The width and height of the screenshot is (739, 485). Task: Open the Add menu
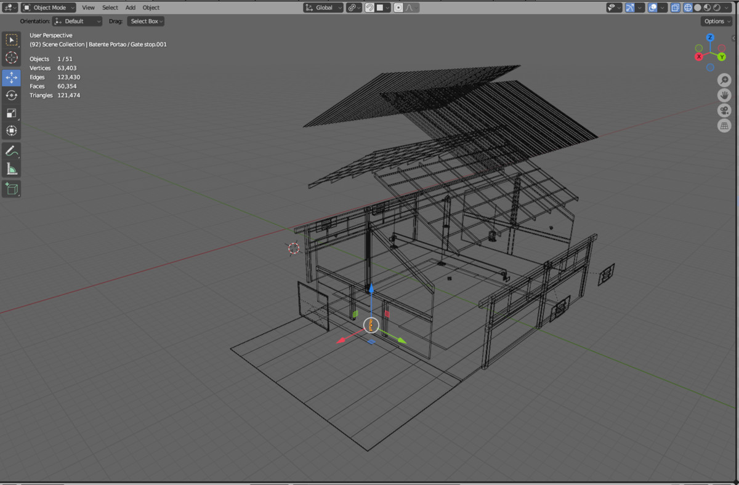click(131, 7)
